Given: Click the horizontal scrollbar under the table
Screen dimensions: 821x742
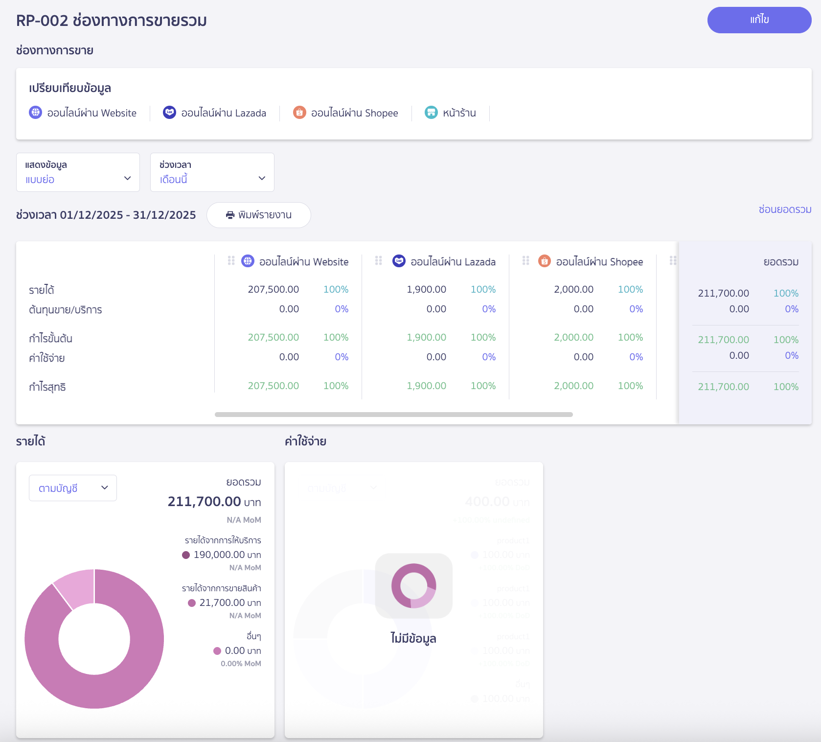Looking at the screenshot, I should coord(393,415).
